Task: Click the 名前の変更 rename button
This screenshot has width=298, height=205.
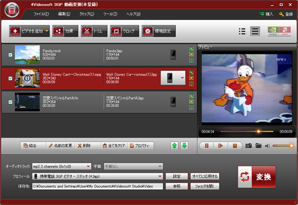Action: coord(61,146)
